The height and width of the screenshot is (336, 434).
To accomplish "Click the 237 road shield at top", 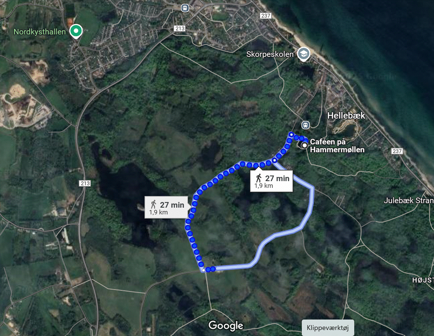I will tap(265, 16).
